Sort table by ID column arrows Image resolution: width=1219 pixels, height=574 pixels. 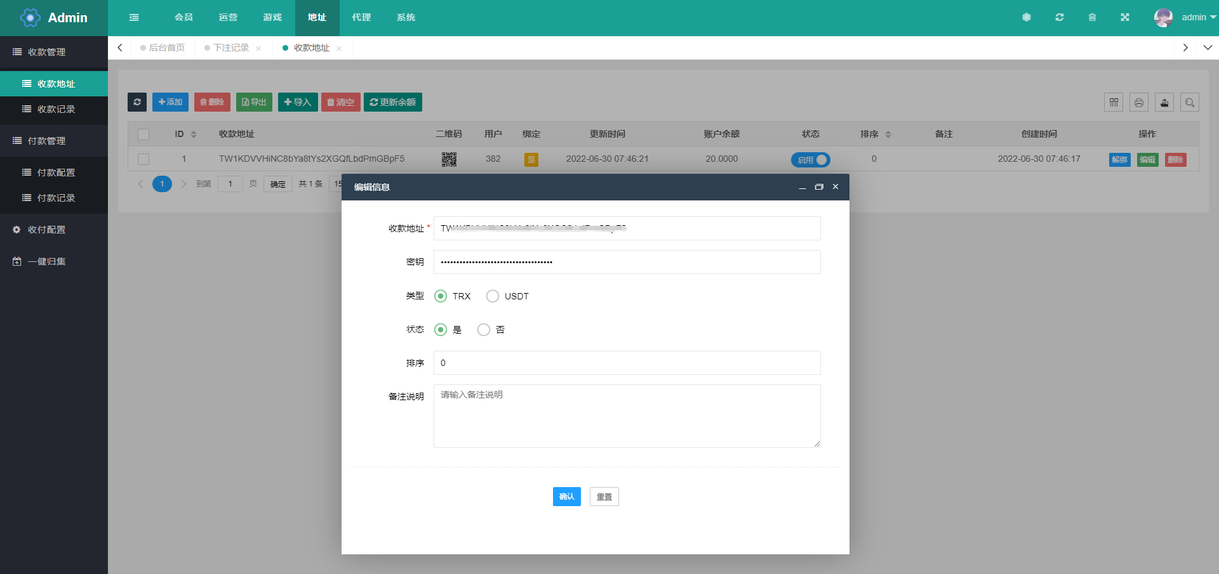194,134
